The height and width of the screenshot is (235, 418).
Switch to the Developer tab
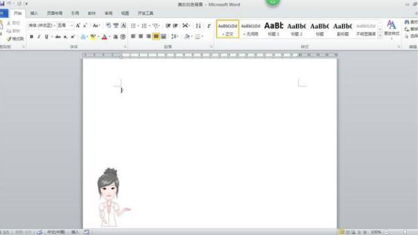point(146,13)
